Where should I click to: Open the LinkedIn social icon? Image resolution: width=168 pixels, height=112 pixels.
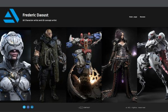(x=32, y=107)
